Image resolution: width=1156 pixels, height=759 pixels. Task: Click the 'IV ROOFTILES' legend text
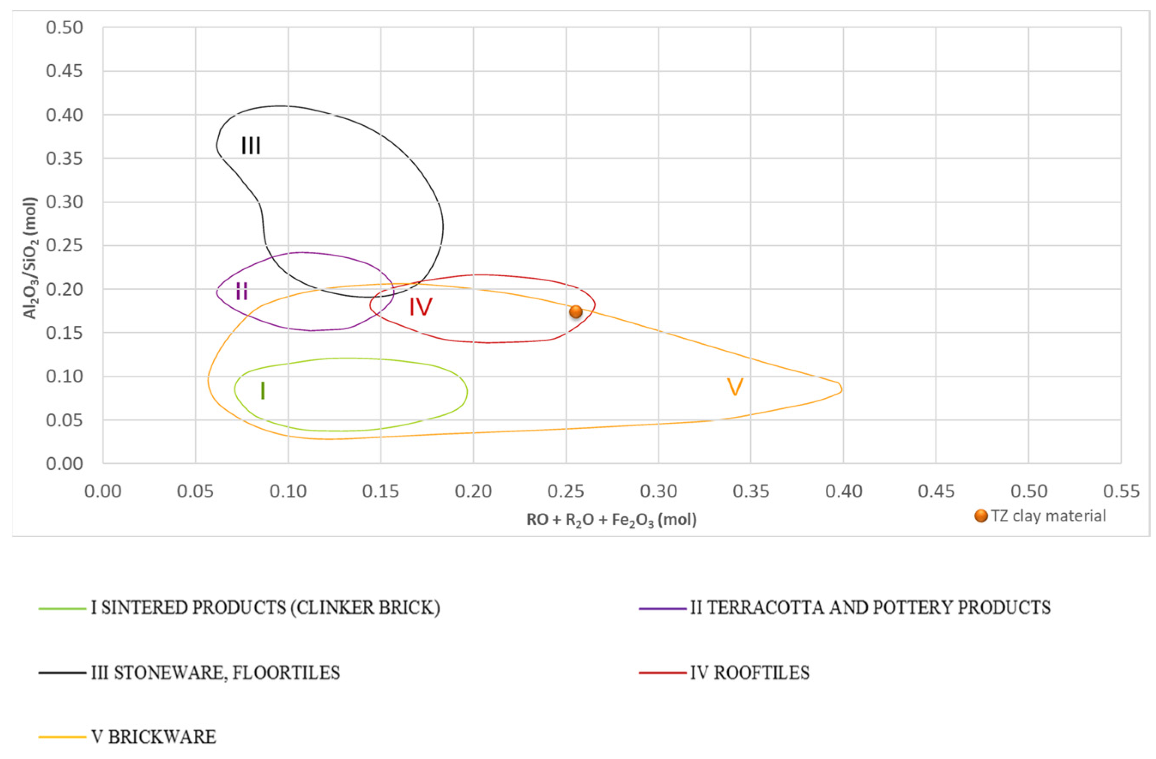[x=750, y=673]
